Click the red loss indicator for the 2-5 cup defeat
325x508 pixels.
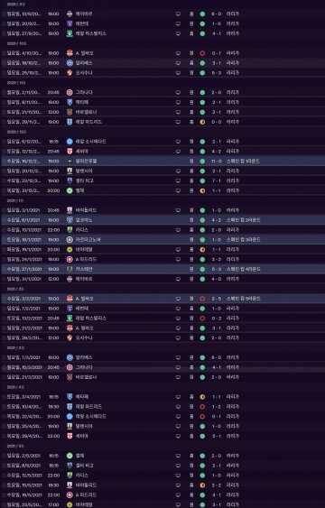pyautogui.click(x=202, y=299)
